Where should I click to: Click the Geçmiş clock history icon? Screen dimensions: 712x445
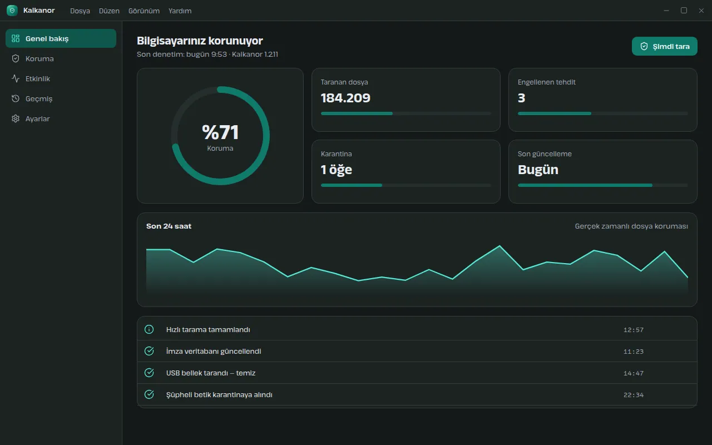click(x=16, y=98)
